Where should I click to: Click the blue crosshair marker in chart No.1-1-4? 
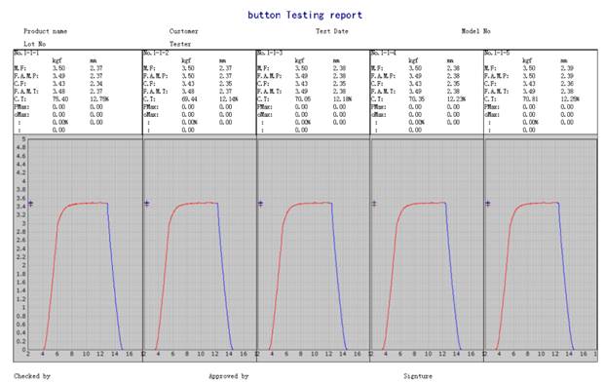coord(374,204)
